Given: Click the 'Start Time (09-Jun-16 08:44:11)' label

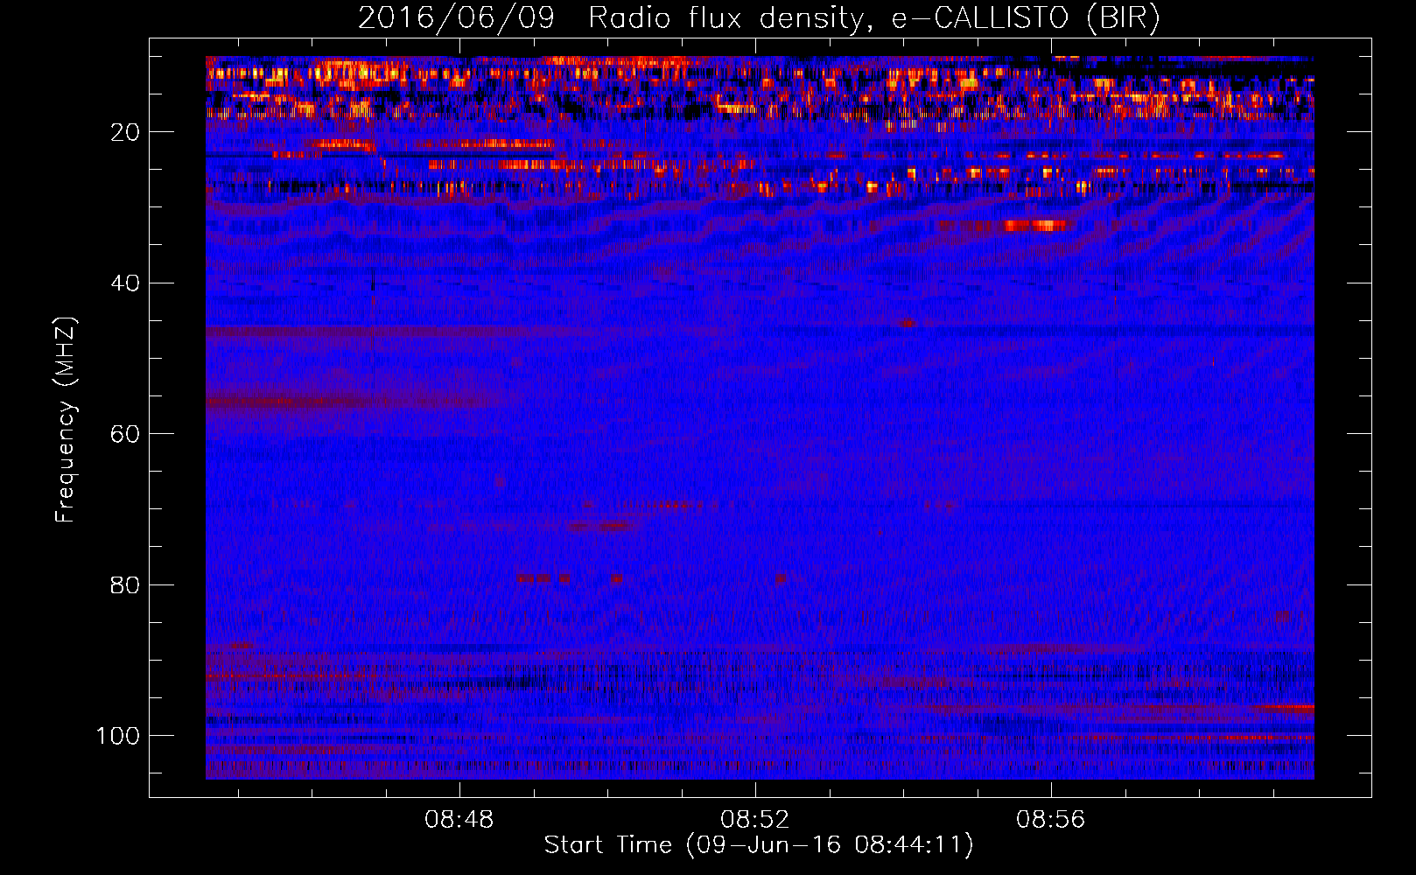Looking at the screenshot, I should coord(759,845).
